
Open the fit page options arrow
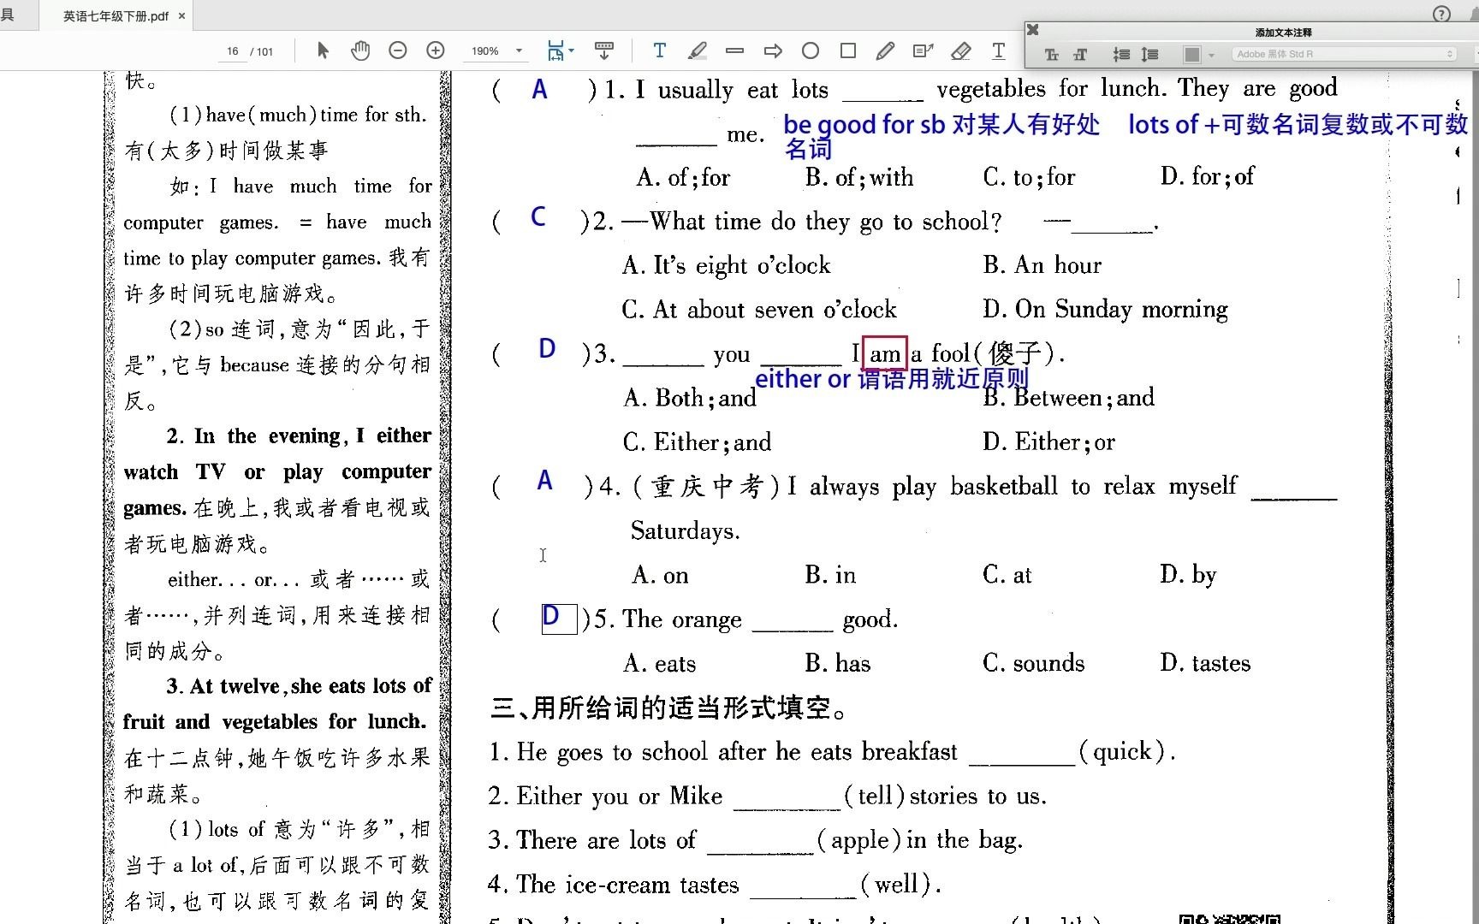[572, 50]
